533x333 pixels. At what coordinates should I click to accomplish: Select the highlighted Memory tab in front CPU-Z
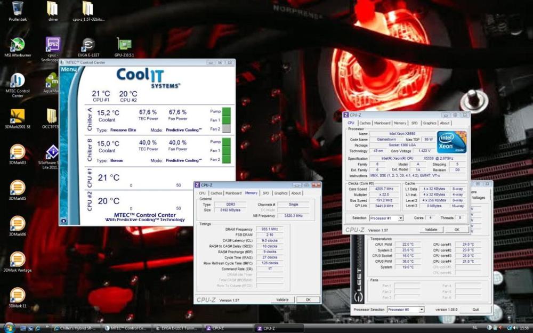point(251,193)
